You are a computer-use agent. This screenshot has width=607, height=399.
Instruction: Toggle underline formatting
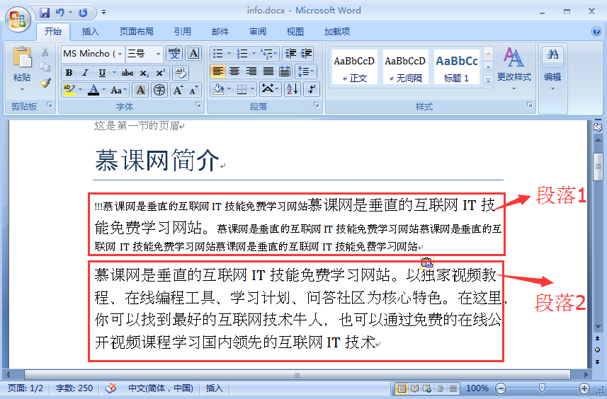point(102,73)
